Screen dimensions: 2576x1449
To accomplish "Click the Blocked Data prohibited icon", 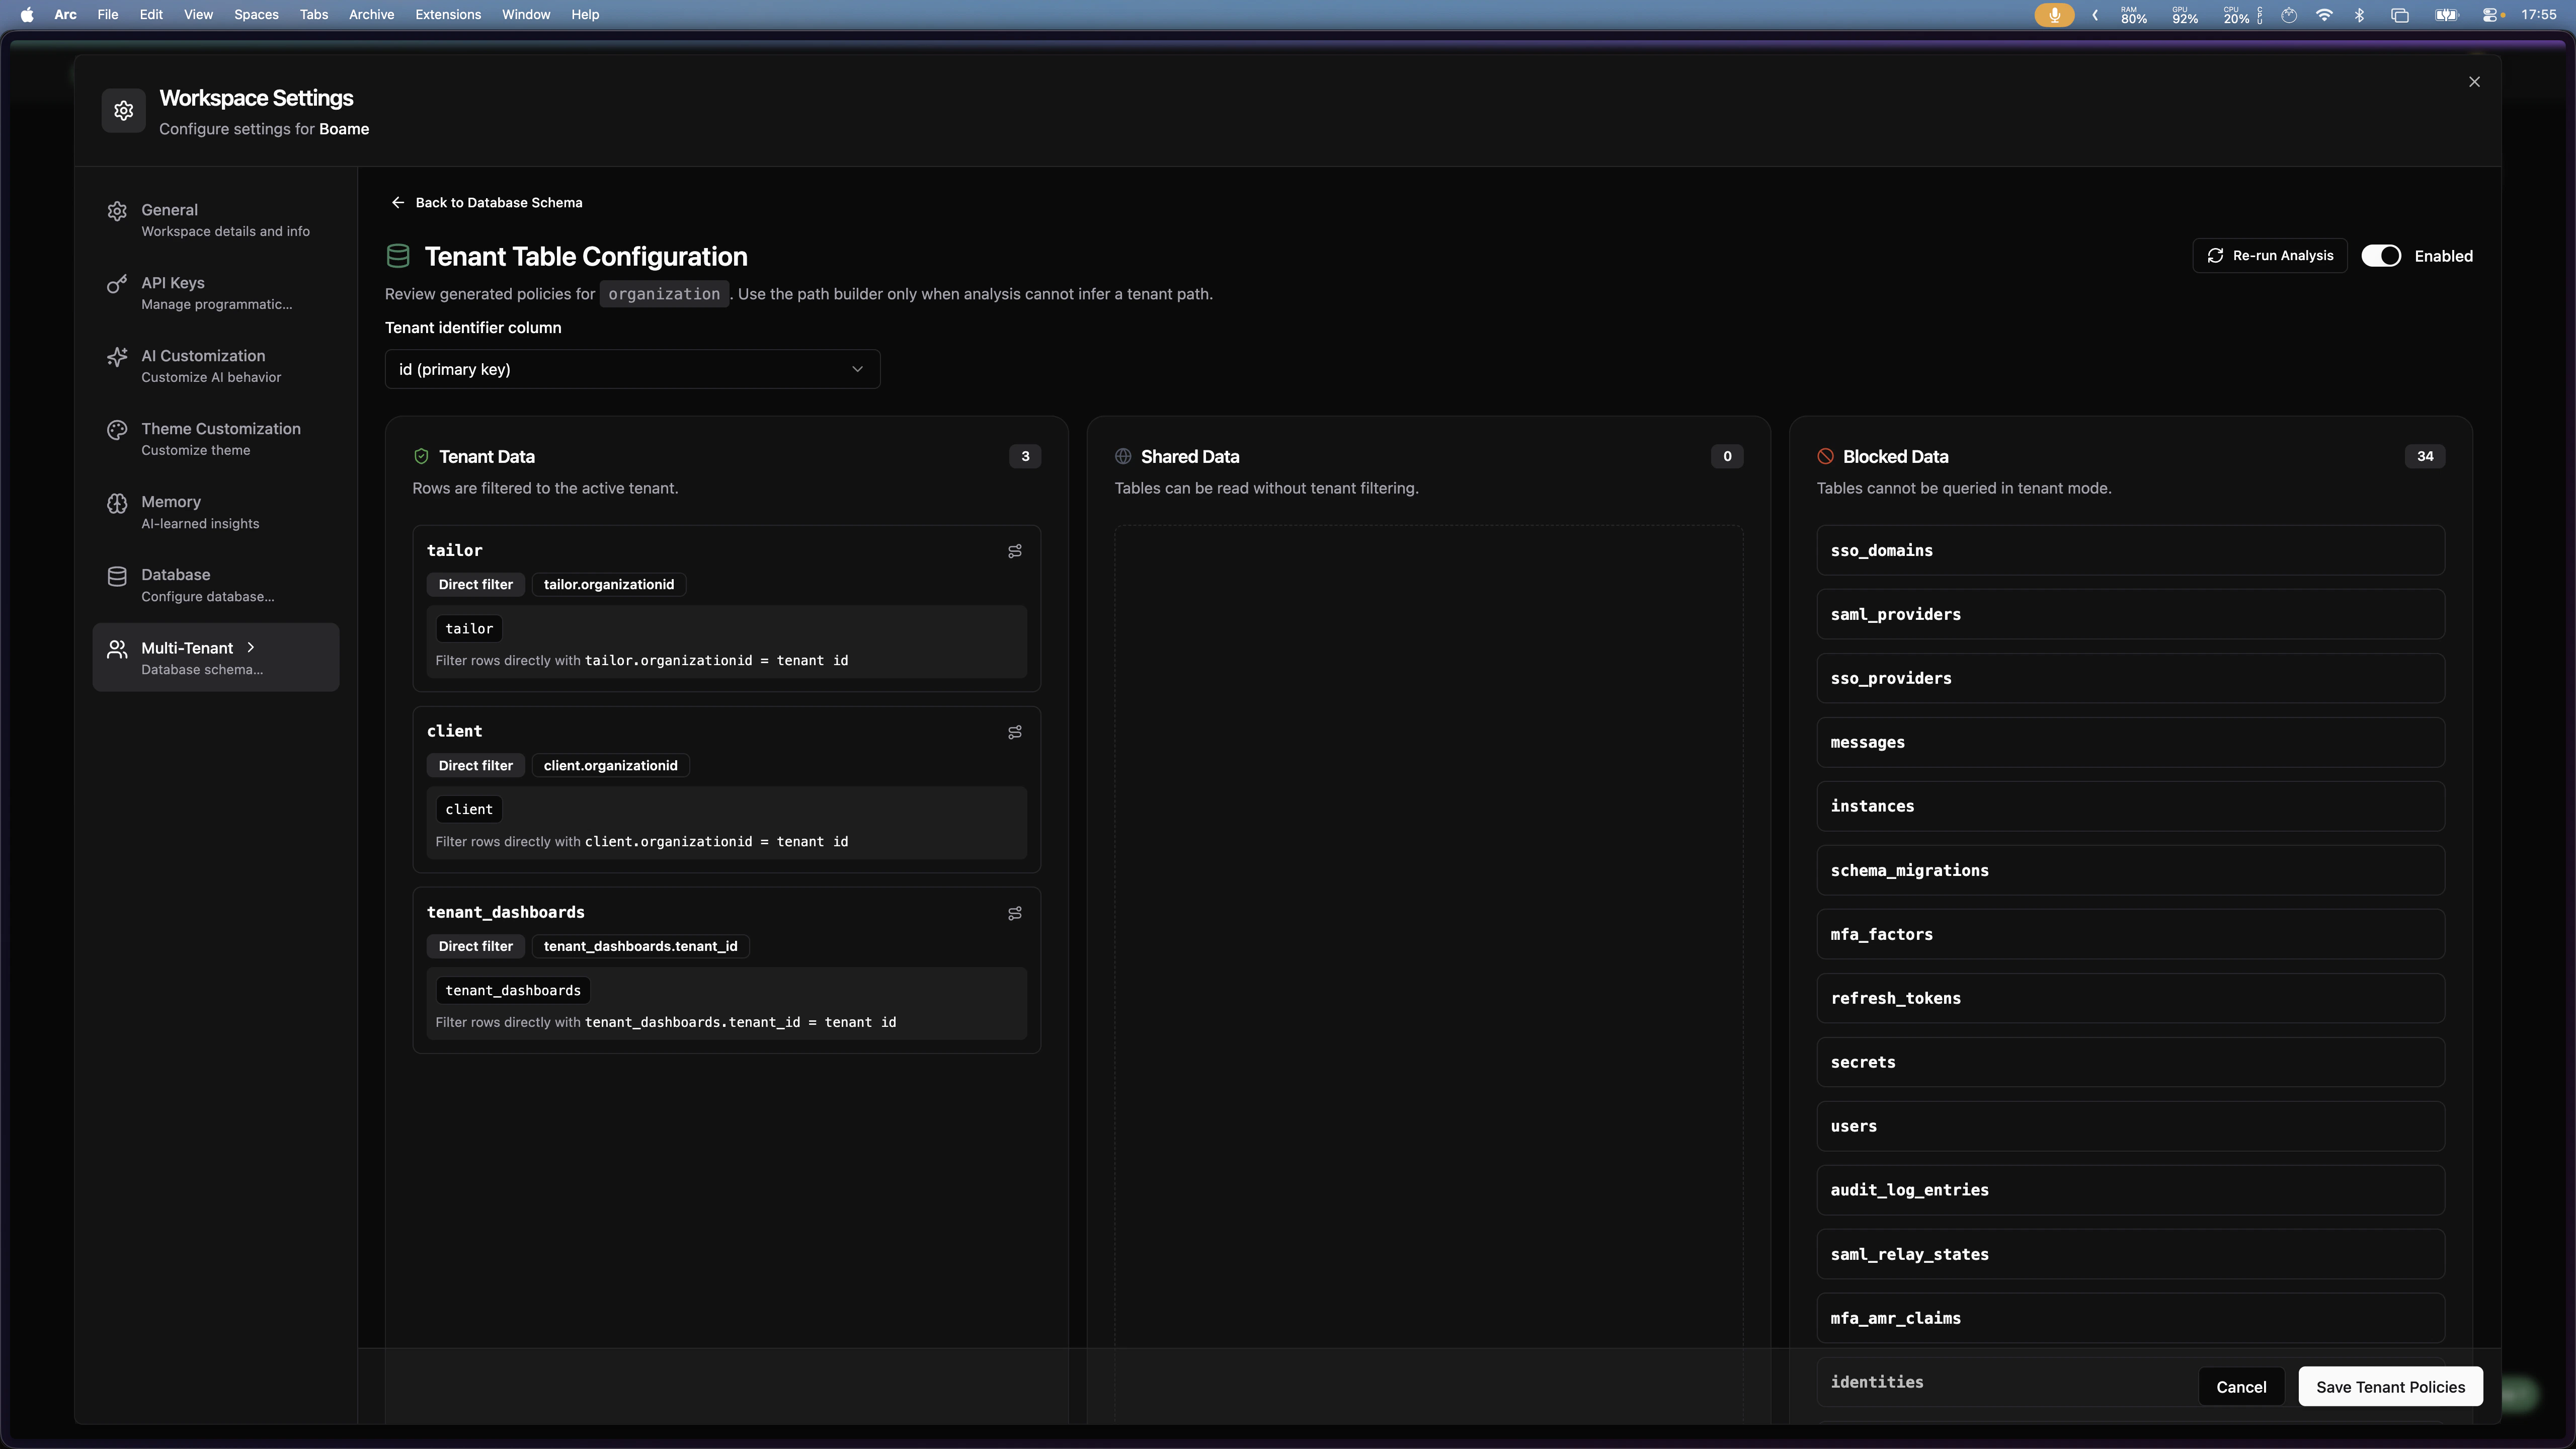I will point(1825,457).
